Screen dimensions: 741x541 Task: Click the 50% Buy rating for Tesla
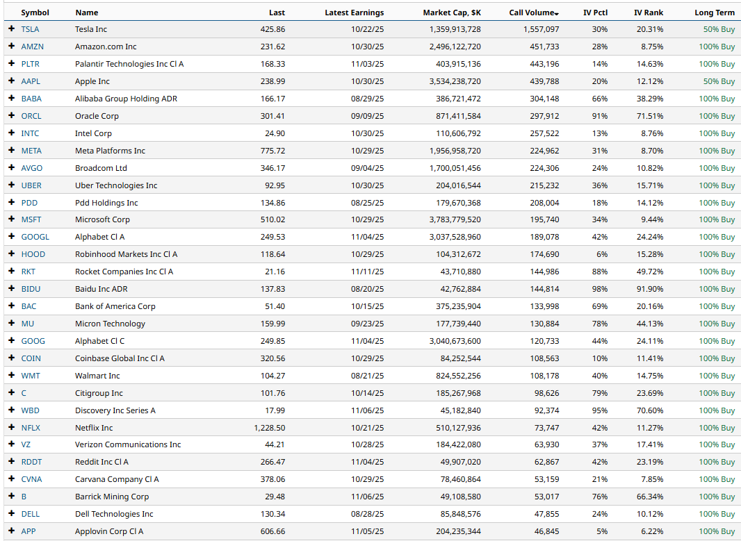[x=719, y=28]
